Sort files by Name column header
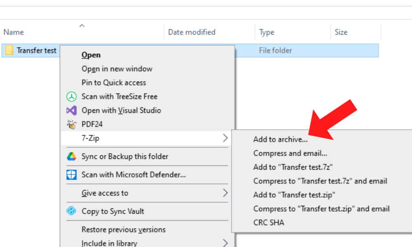Viewport: 412px width, 247px height. click(14, 32)
